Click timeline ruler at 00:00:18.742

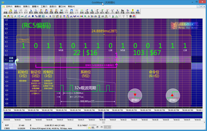tap(61, 110)
